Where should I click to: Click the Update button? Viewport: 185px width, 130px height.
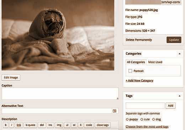point(174,40)
